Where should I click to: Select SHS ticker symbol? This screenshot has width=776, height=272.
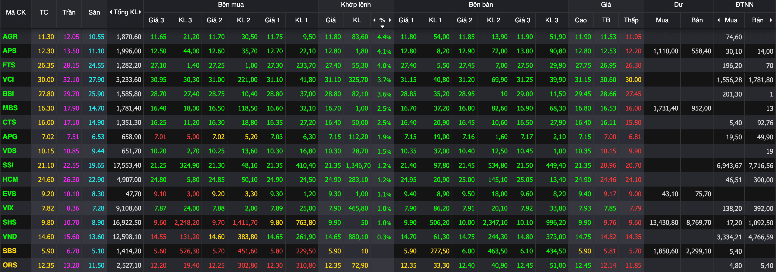pos(10,222)
